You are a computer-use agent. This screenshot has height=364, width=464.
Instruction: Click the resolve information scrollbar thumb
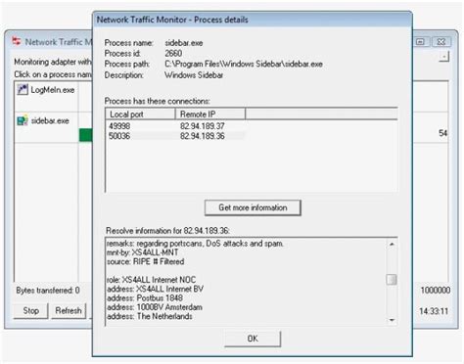point(392,280)
